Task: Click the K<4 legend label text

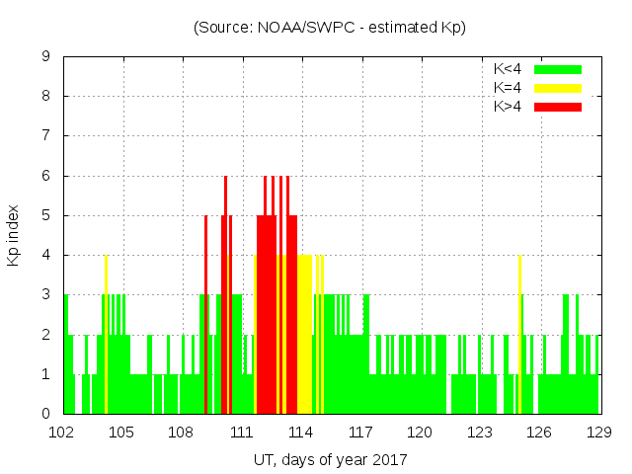Action: pos(508,69)
